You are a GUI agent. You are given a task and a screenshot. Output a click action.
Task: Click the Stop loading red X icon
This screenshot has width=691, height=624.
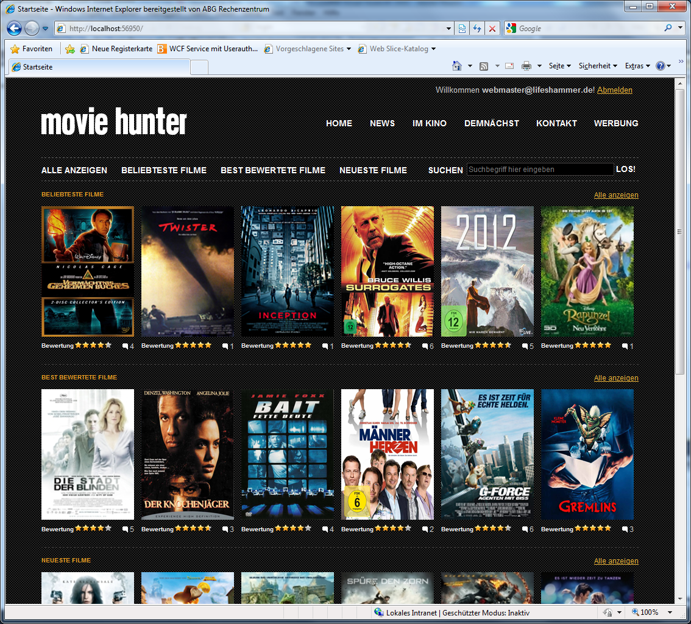492,29
